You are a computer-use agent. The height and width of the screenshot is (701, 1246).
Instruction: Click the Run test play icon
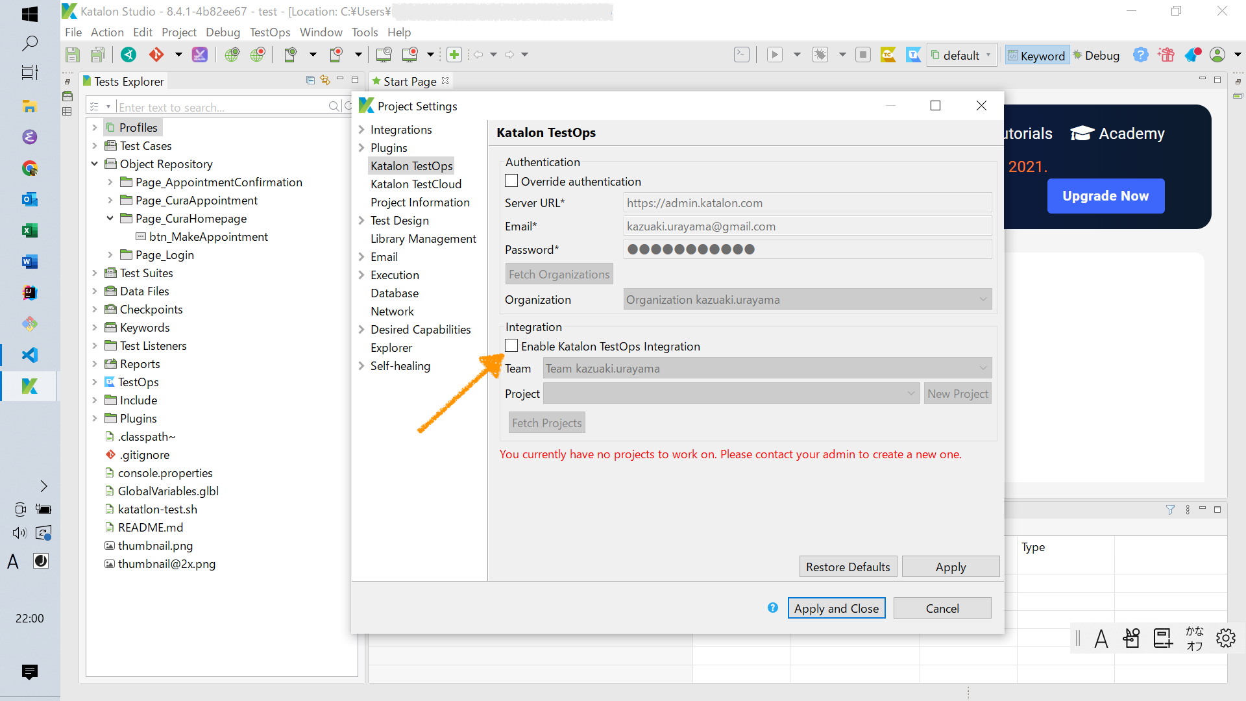[774, 55]
